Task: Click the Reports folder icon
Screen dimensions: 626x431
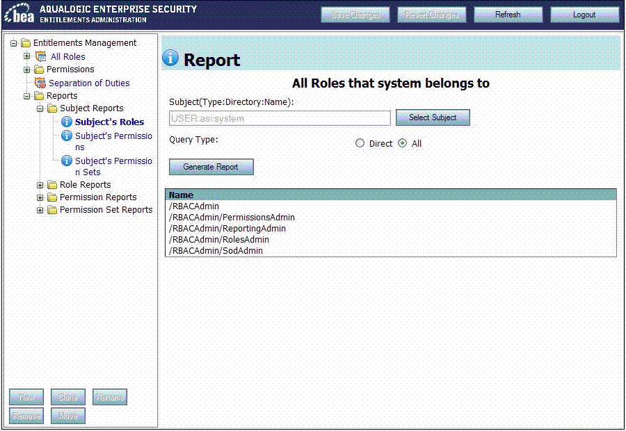Action: (39, 96)
